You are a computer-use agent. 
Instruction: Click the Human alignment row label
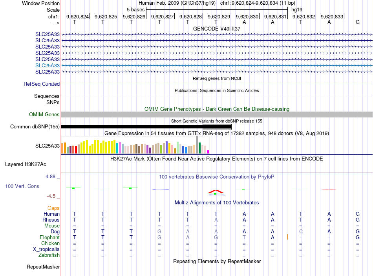(x=51, y=214)
